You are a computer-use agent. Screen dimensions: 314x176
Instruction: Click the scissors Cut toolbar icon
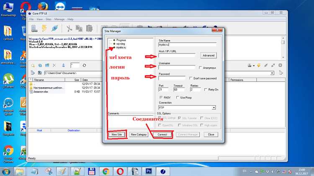(69, 28)
